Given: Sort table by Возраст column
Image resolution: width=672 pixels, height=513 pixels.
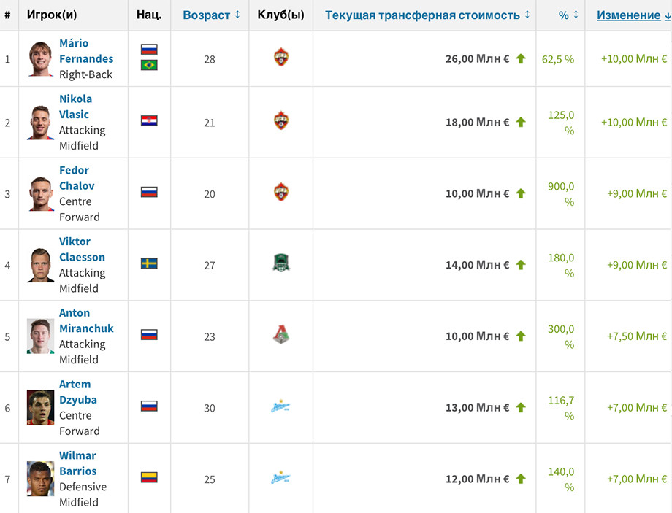Looking at the screenshot, I should tap(211, 15).
